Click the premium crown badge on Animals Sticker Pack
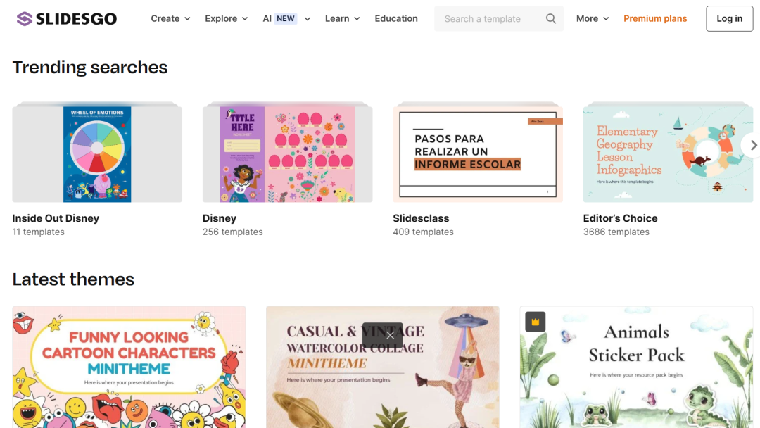This screenshot has height=428, width=760. click(535, 322)
